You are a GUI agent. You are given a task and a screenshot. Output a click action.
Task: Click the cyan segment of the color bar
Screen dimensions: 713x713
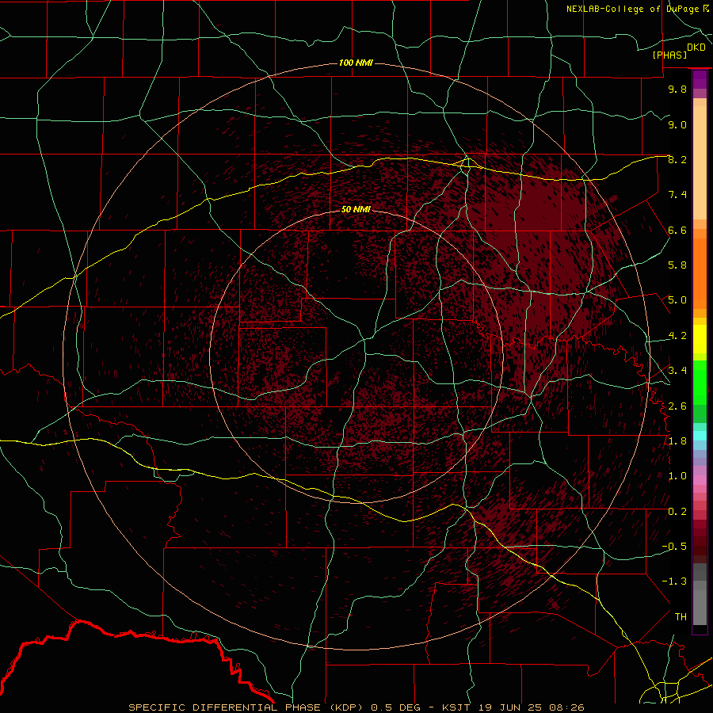[x=700, y=436]
